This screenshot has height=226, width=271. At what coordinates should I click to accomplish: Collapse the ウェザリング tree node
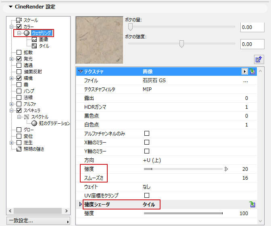[x=19, y=33]
